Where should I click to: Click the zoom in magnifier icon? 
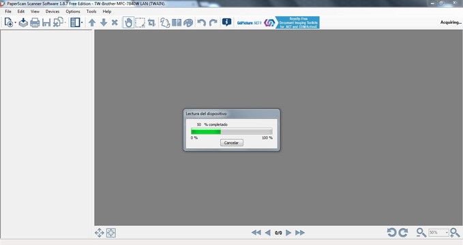coord(455,232)
